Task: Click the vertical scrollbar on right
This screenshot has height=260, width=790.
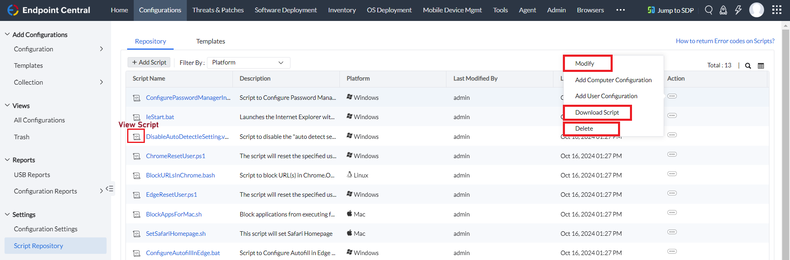Action: click(x=785, y=144)
